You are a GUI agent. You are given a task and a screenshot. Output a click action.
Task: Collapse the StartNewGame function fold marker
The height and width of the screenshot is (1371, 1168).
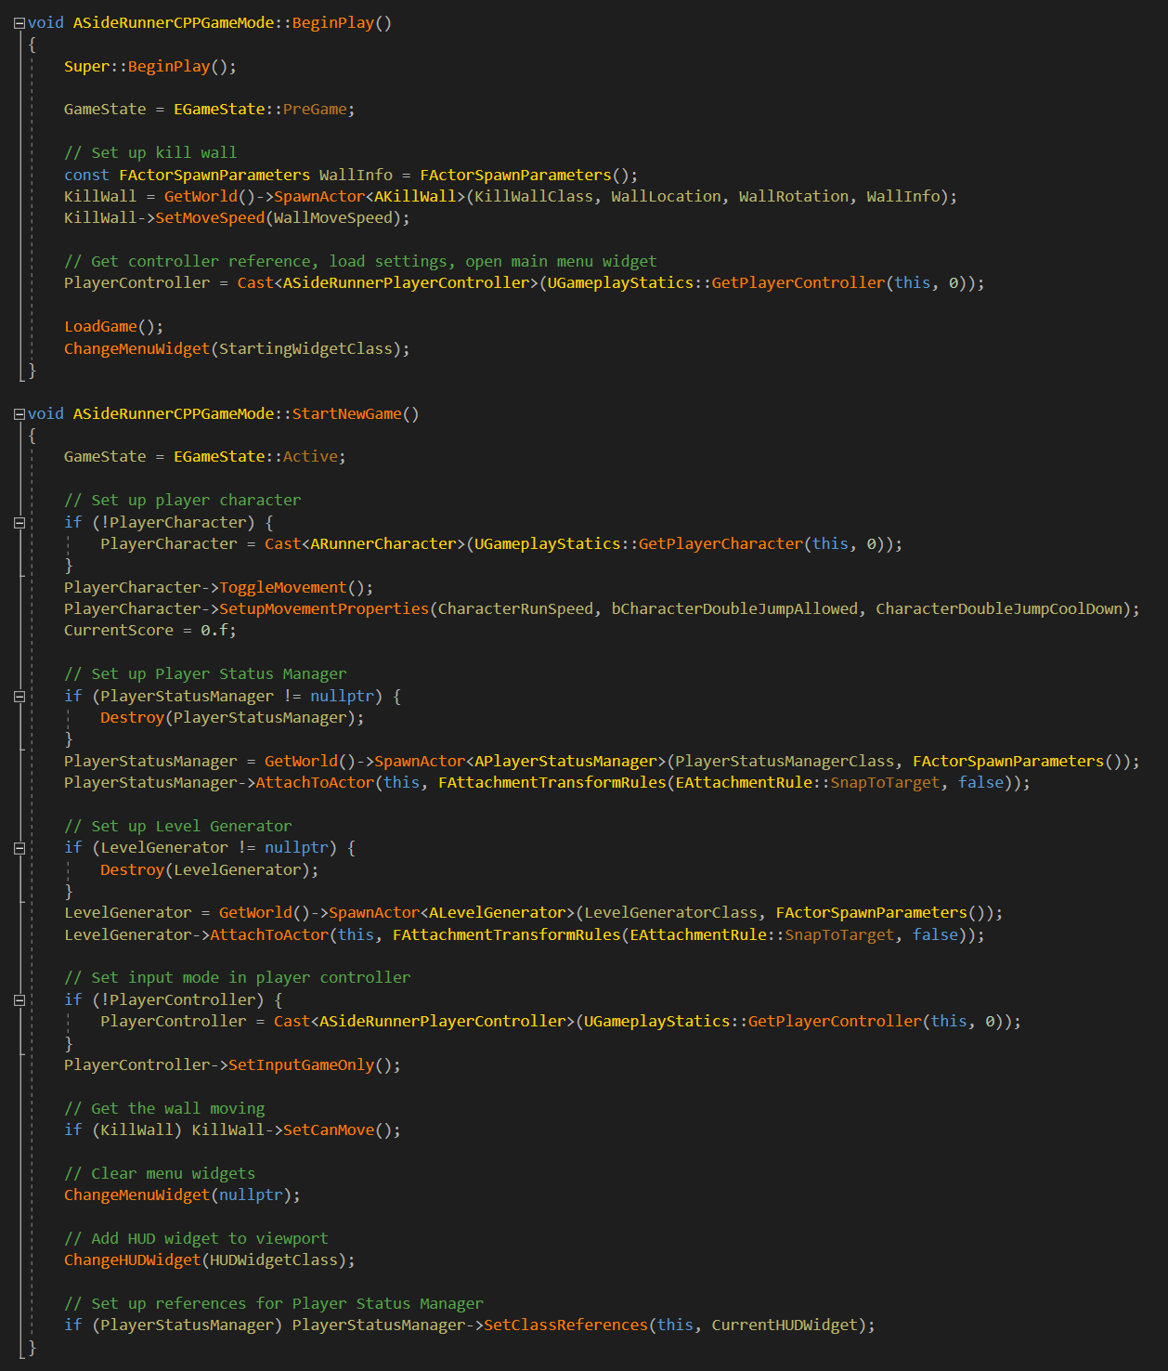19,414
